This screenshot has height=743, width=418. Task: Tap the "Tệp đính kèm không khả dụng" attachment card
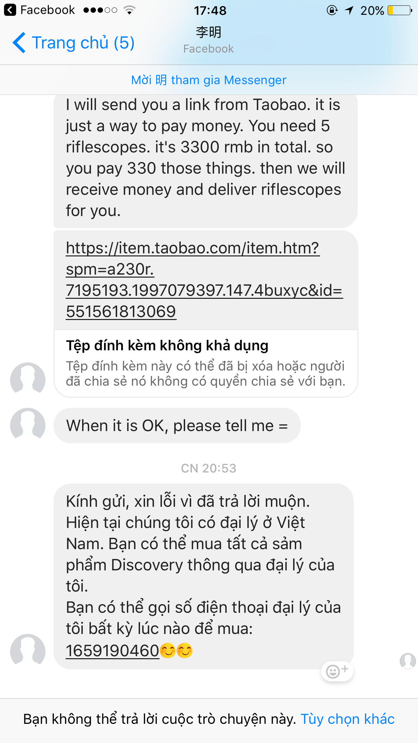[205, 363]
